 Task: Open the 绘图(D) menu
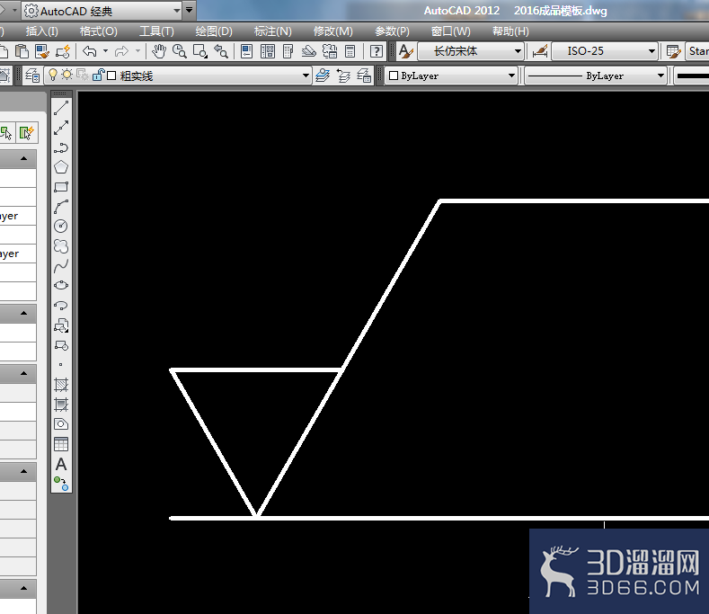214,31
